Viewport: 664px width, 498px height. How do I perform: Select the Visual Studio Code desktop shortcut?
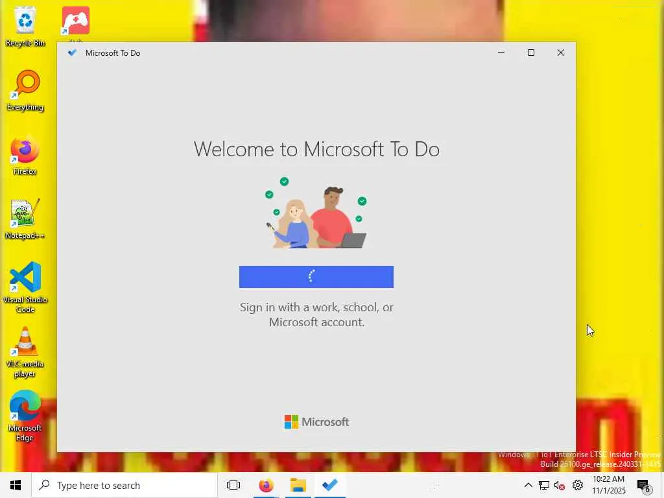(25, 287)
